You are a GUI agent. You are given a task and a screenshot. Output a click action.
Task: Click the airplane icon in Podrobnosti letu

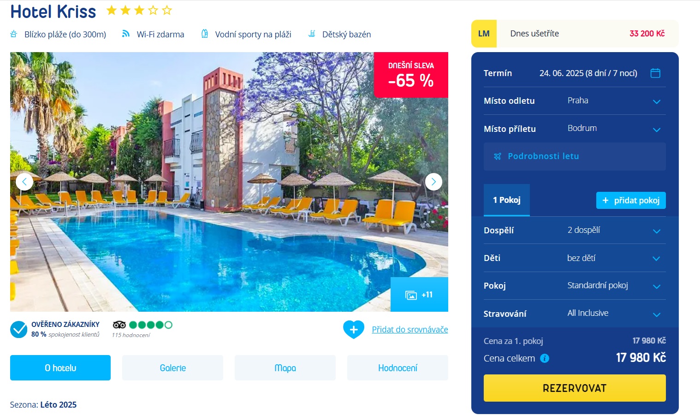(x=498, y=156)
